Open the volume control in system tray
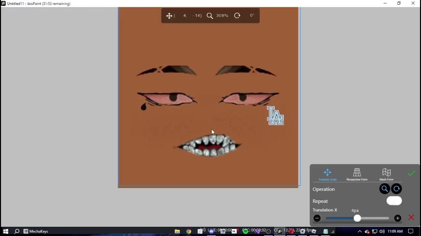This screenshot has height=236, width=421. [382, 231]
